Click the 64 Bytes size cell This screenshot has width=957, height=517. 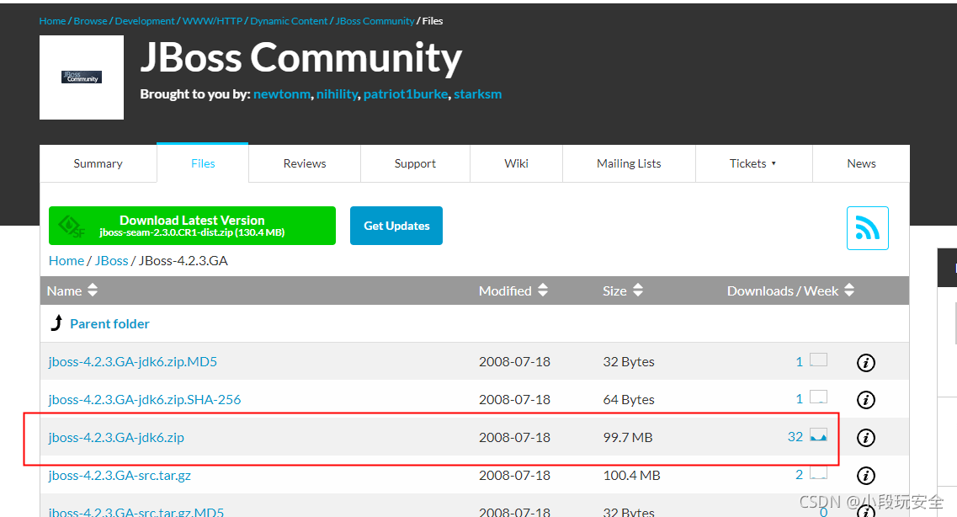point(629,400)
